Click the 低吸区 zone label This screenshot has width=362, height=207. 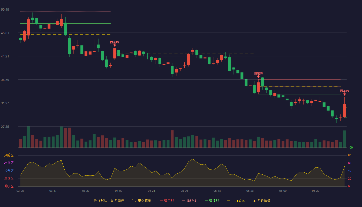(9, 186)
